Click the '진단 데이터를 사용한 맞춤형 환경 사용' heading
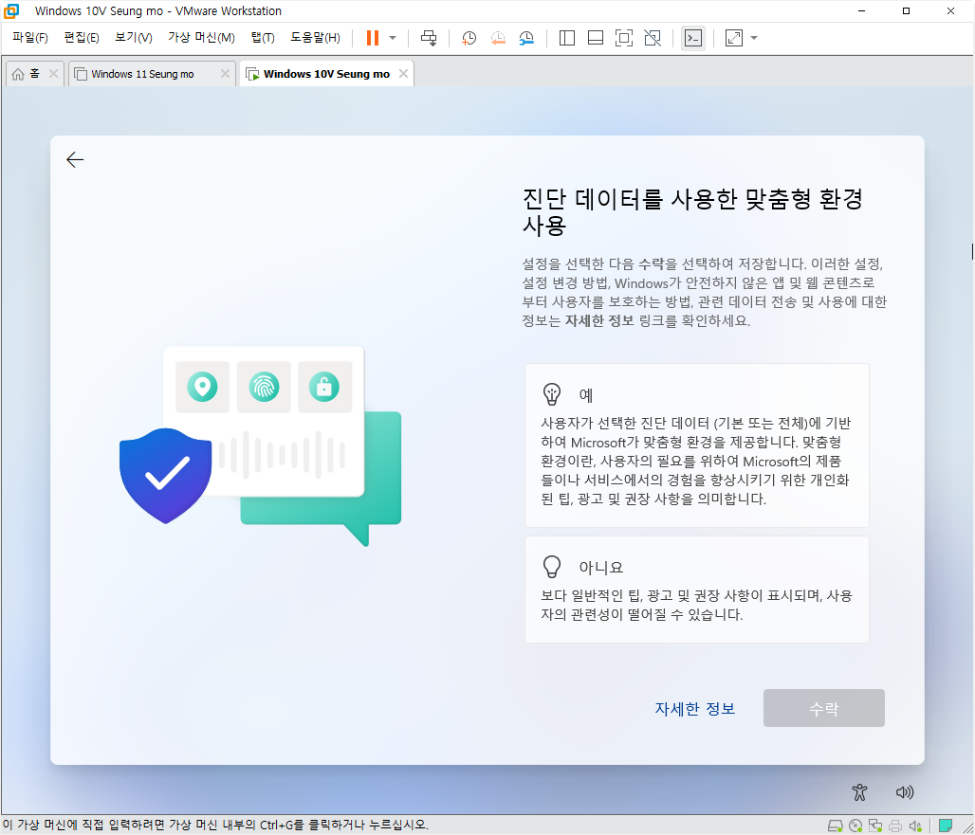Viewport: 975px width, 835px height. click(x=692, y=212)
